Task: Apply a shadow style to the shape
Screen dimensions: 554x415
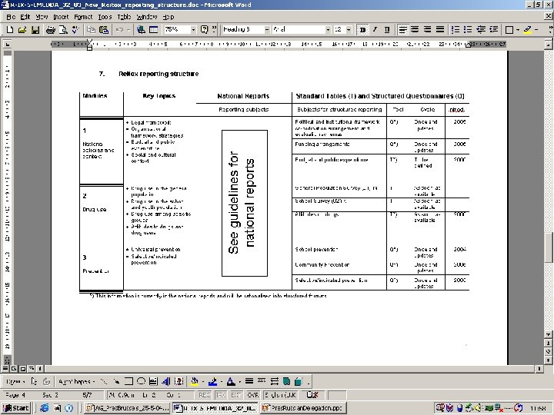Action: click(x=286, y=381)
